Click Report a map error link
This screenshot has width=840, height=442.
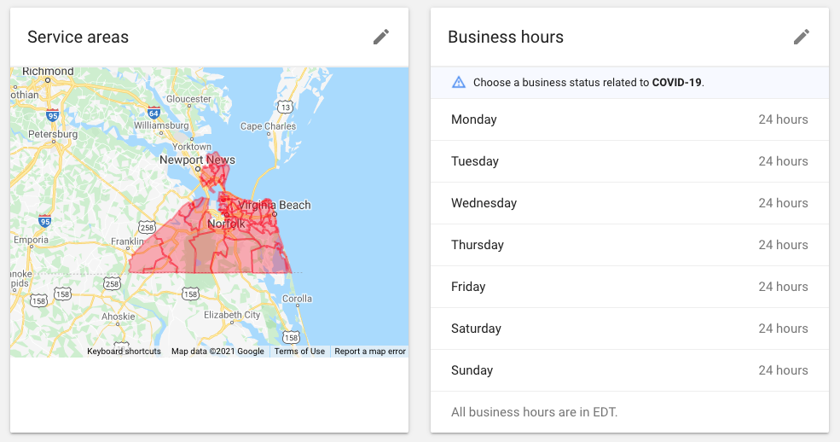[369, 352]
